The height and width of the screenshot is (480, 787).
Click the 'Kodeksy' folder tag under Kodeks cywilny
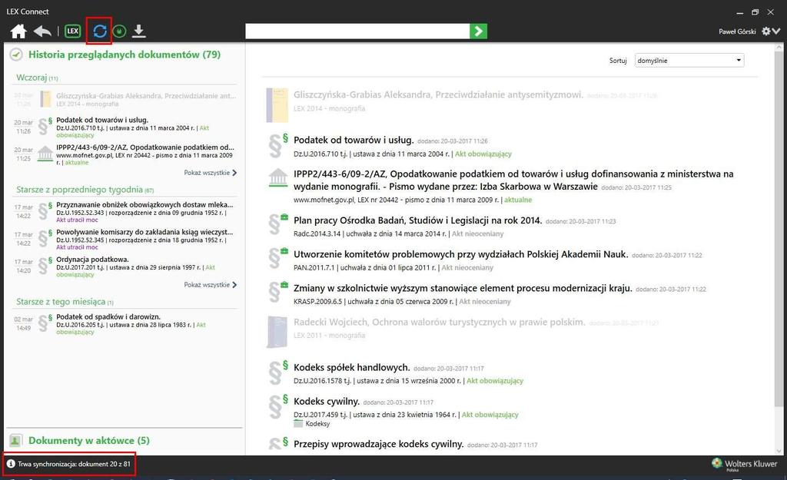pyautogui.click(x=312, y=424)
